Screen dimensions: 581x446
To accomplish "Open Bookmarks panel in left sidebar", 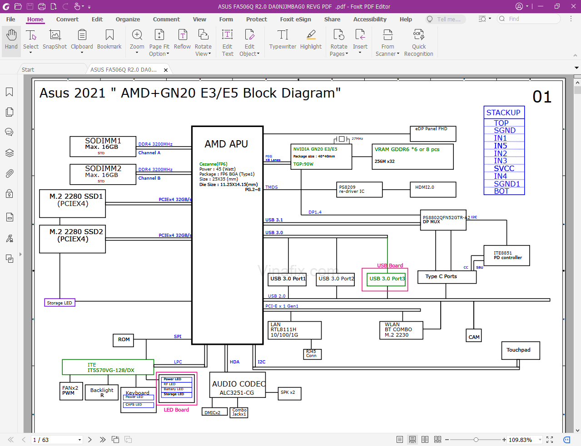I will [9, 92].
